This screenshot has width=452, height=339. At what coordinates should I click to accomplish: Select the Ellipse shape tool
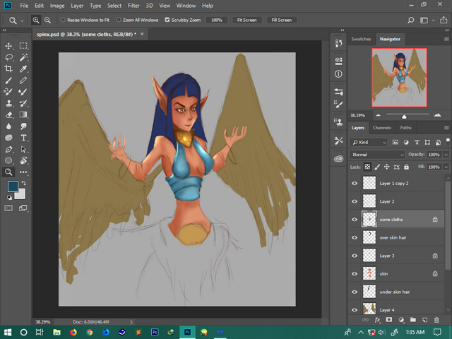(x=8, y=160)
